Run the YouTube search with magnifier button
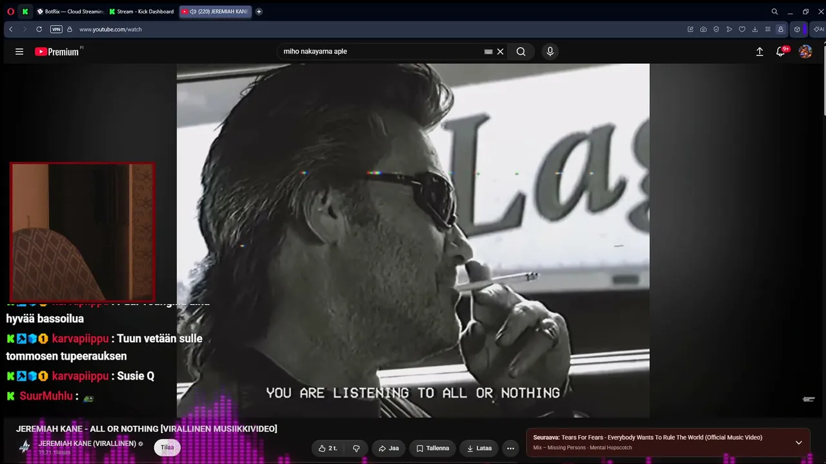826x464 pixels. (x=521, y=52)
